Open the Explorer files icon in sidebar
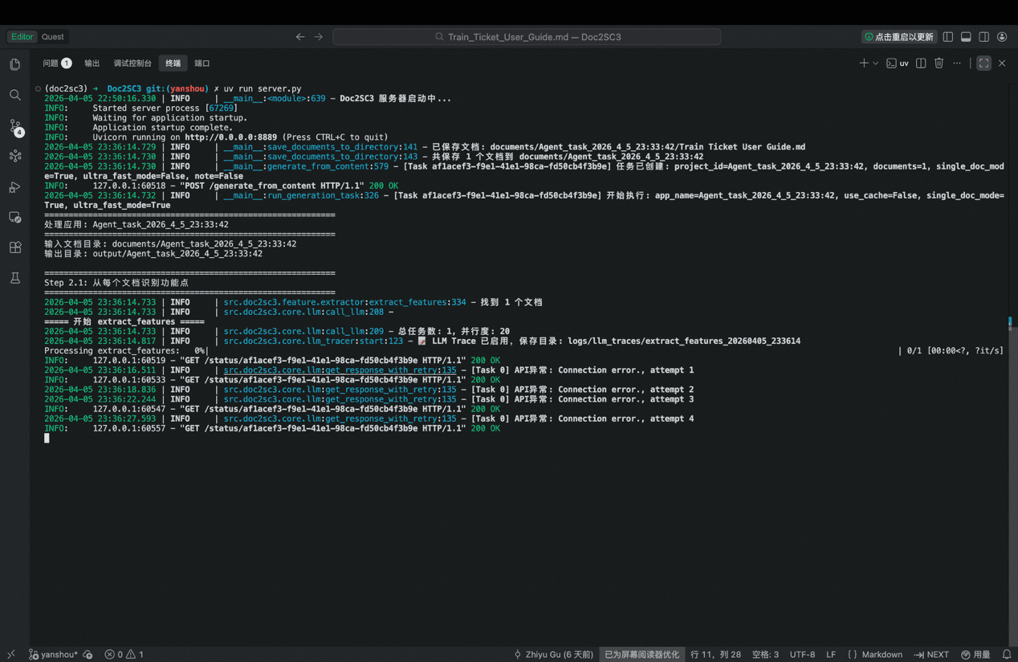Screen dimensions: 1018x662 [15, 64]
